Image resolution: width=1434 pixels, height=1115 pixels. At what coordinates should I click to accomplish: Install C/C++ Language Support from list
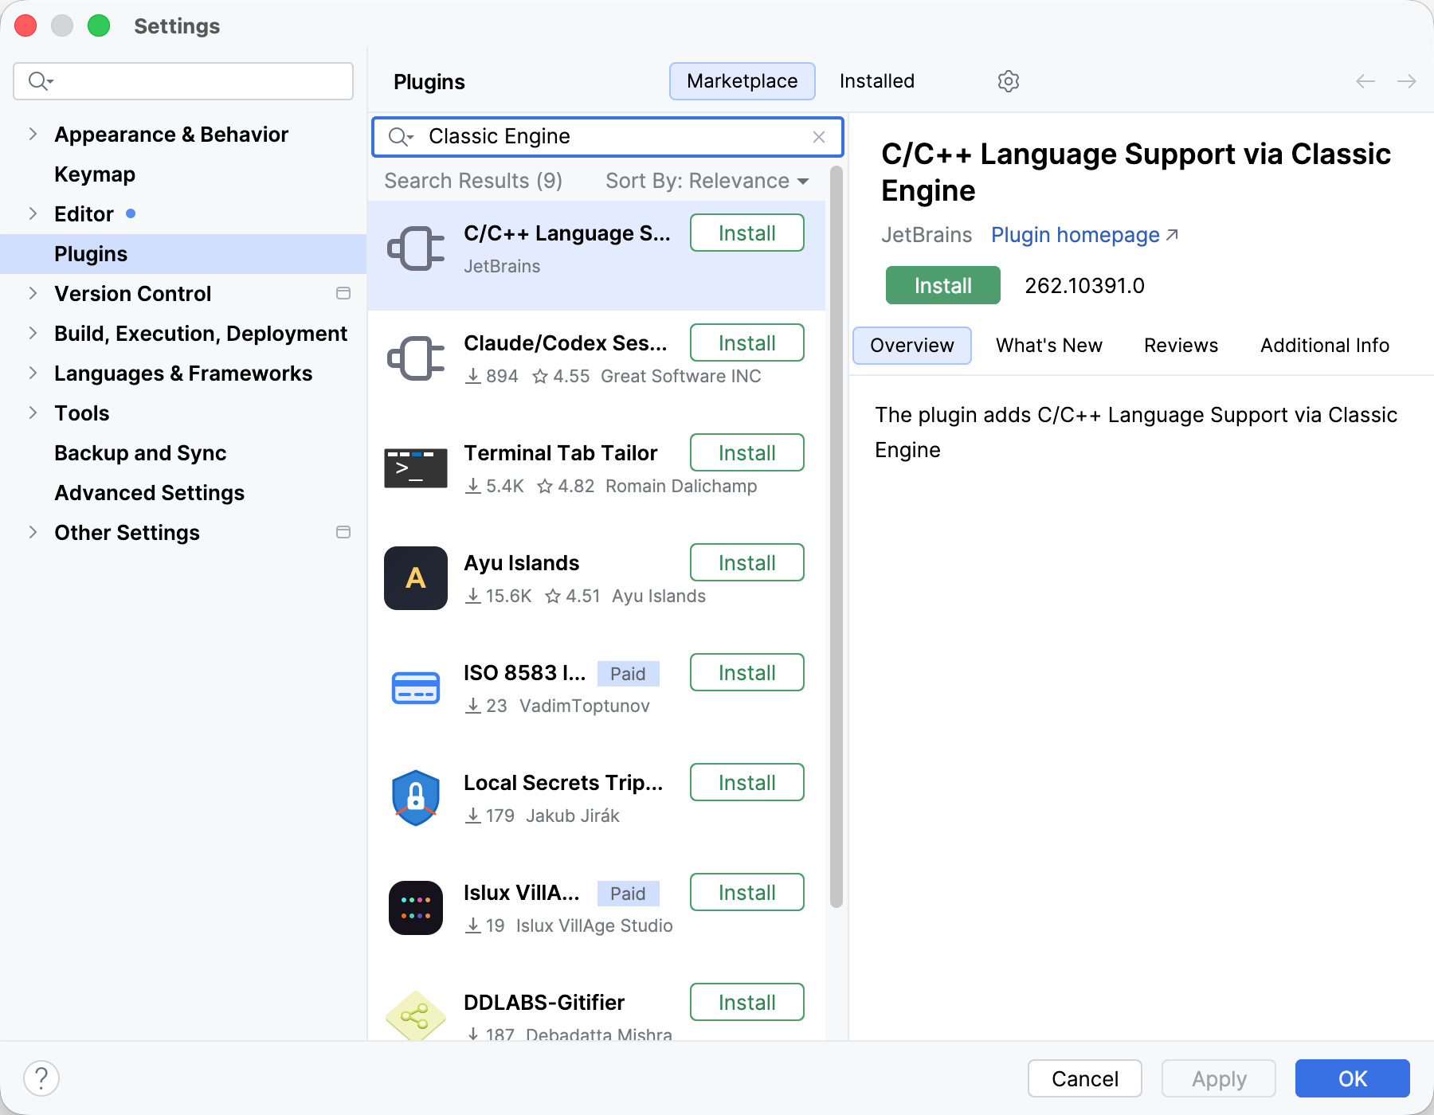tap(746, 233)
